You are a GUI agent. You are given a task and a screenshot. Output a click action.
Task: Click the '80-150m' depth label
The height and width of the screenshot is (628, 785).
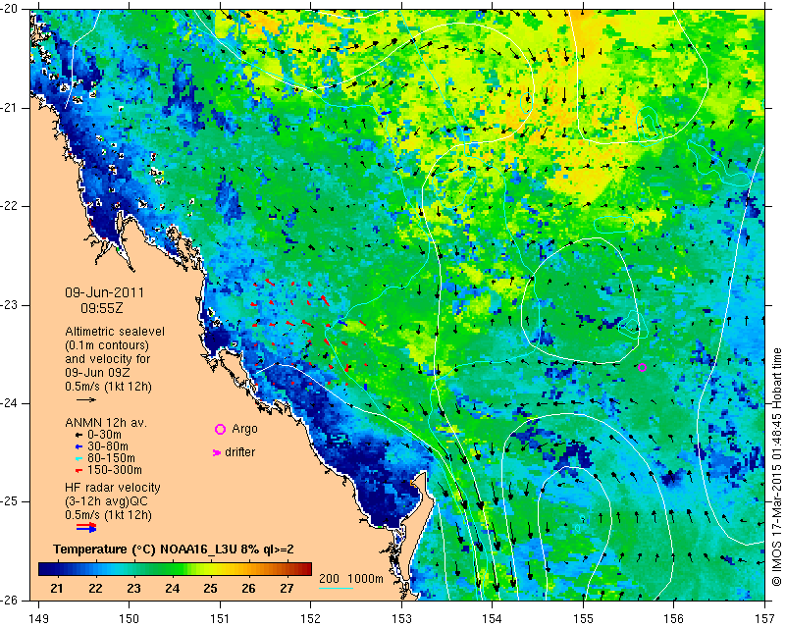pyautogui.click(x=111, y=458)
